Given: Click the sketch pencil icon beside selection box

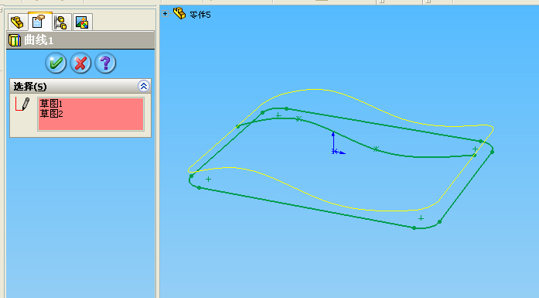Looking at the screenshot, I should point(22,104).
